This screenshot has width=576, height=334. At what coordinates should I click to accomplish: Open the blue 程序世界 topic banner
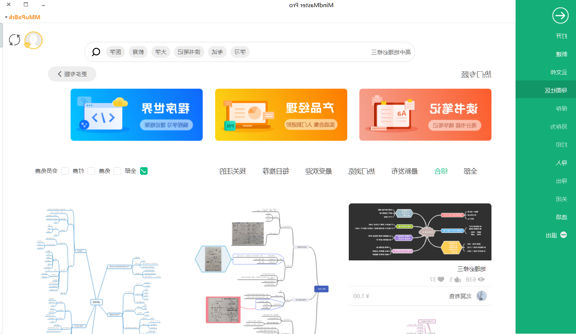click(x=137, y=115)
